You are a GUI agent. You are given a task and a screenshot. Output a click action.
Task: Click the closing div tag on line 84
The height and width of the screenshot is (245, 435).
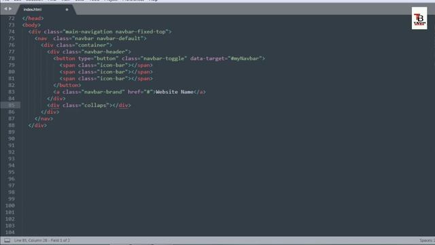click(x=56, y=99)
